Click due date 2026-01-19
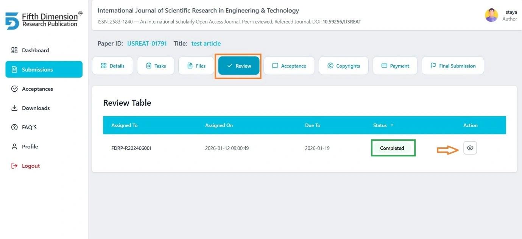Image resolution: width=522 pixels, height=239 pixels. tap(317, 148)
